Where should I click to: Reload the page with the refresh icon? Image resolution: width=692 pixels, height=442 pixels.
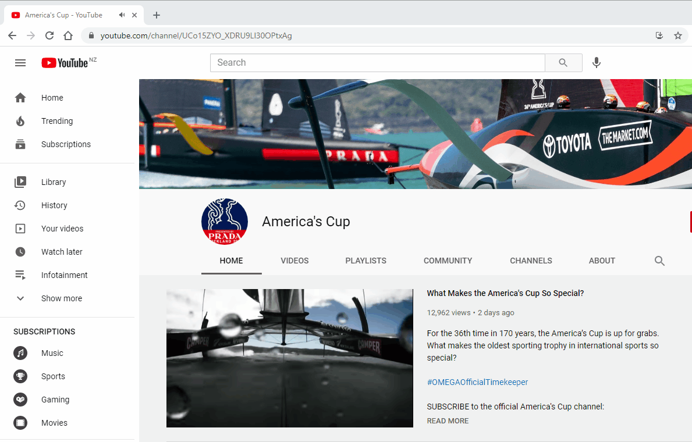49,35
